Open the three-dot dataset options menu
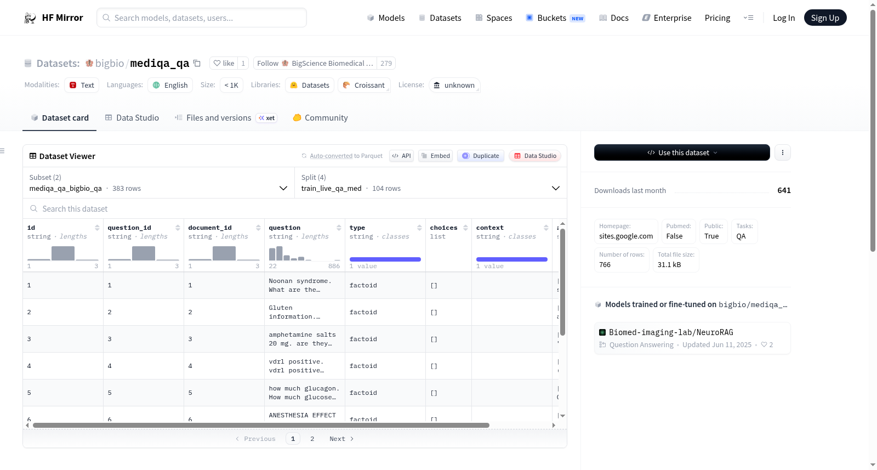877x470 pixels. pos(783,152)
